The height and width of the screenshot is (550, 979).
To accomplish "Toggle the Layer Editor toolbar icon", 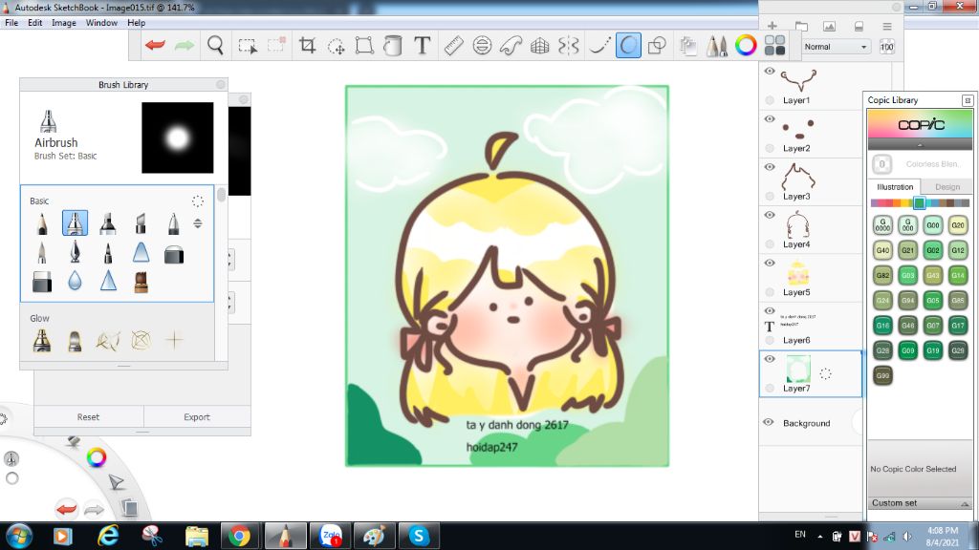I will [688, 46].
